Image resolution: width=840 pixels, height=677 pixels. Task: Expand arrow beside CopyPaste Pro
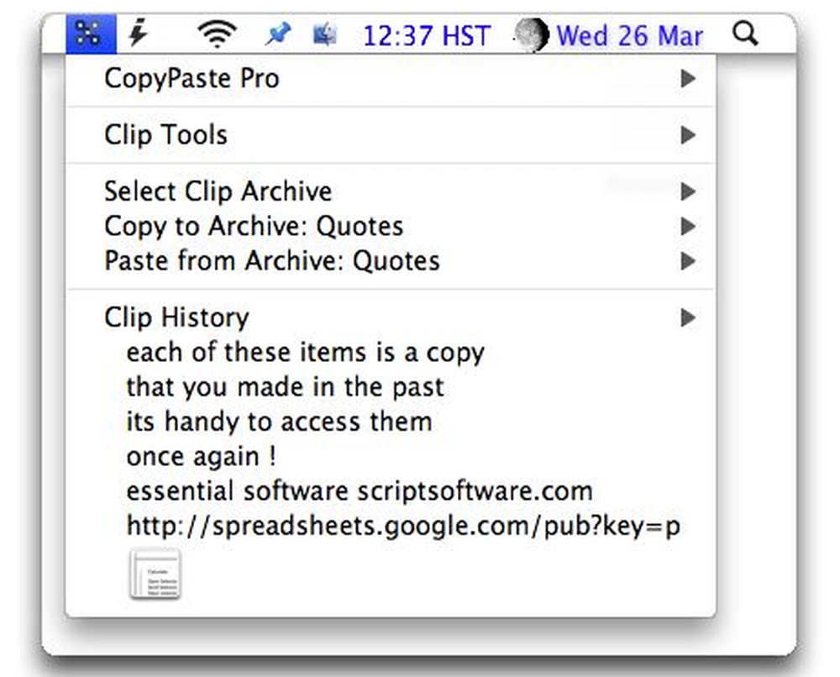pyautogui.click(x=689, y=79)
